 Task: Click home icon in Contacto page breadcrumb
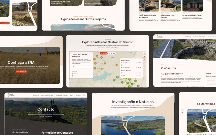click(8, 100)
